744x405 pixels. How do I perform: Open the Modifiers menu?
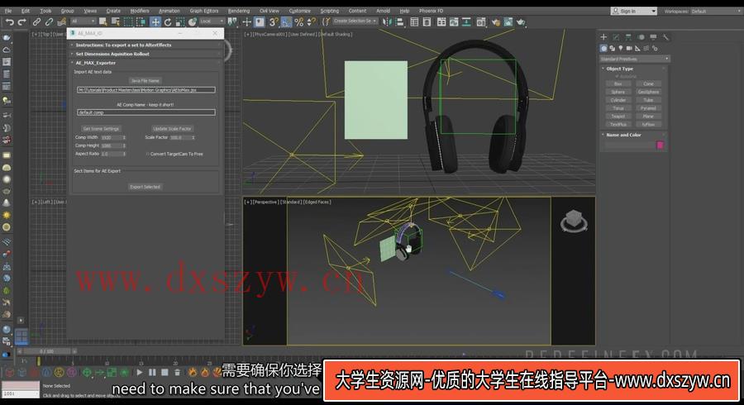(x=140, y=11)
